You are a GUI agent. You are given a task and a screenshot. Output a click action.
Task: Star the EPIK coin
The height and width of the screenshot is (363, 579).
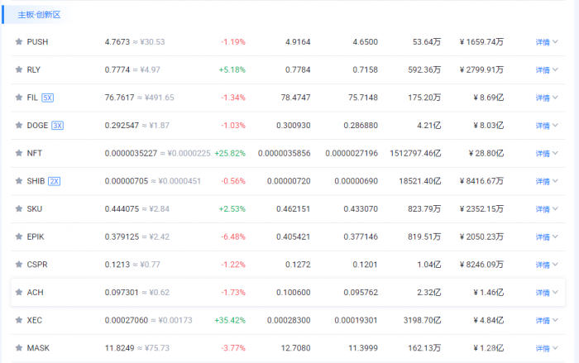tap(19, 236)
